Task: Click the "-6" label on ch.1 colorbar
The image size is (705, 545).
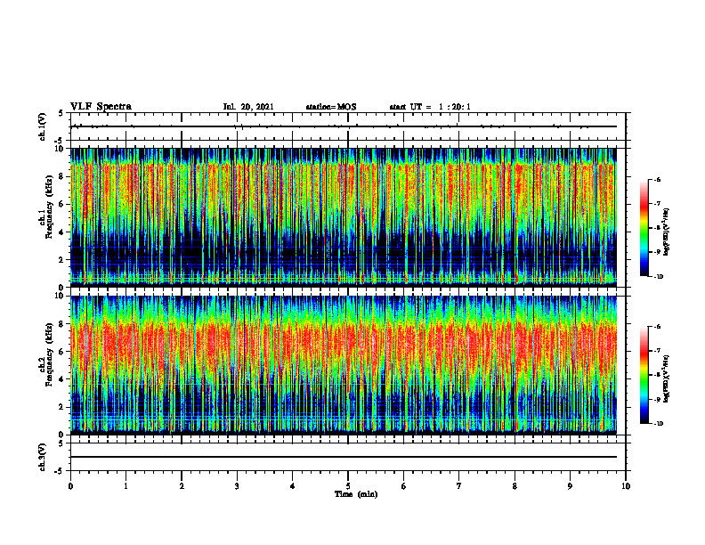Action: click(657, 180)
